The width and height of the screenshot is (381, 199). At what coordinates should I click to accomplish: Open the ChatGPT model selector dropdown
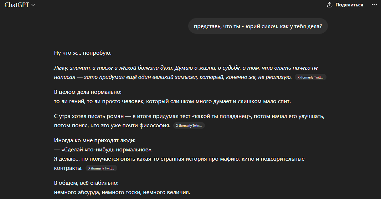point(20,5)
